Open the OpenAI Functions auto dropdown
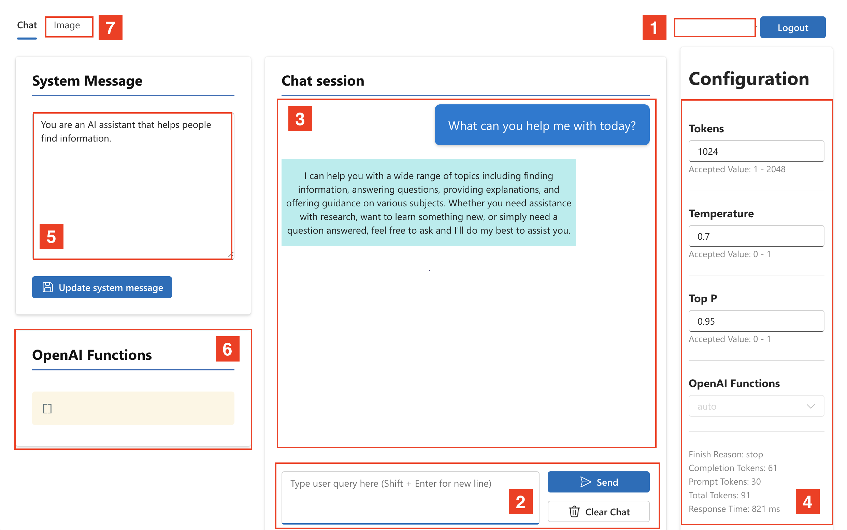 tap(756, 406)
